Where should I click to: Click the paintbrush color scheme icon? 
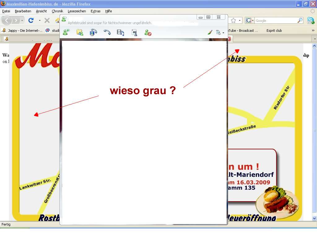pos(210,32)
